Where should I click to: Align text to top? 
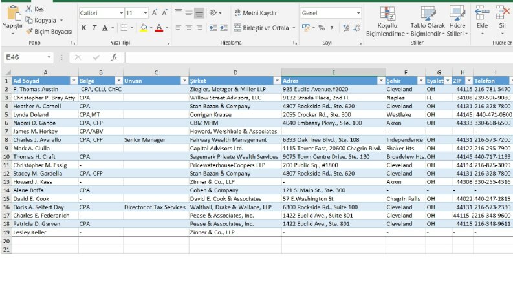pos(179,13)
